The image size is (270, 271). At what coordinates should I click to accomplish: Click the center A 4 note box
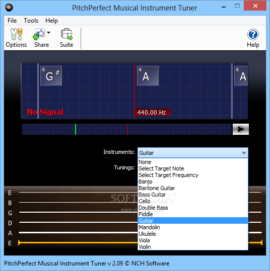148,76
